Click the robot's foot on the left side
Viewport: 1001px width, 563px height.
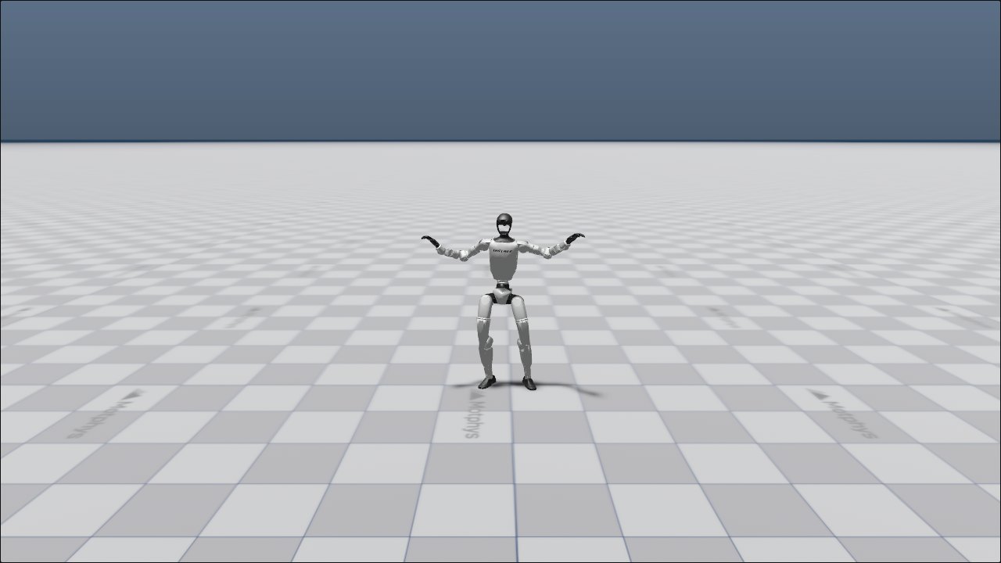pos(487,382)
